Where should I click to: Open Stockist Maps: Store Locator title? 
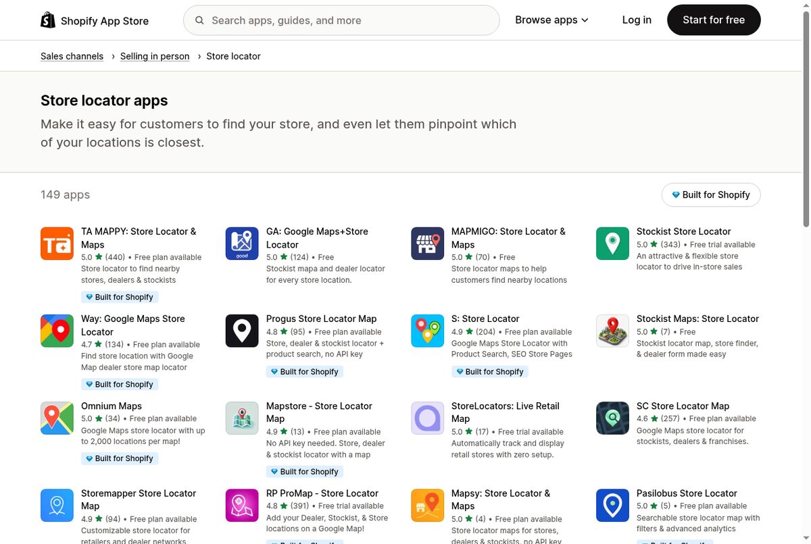(x=697, y=319)
